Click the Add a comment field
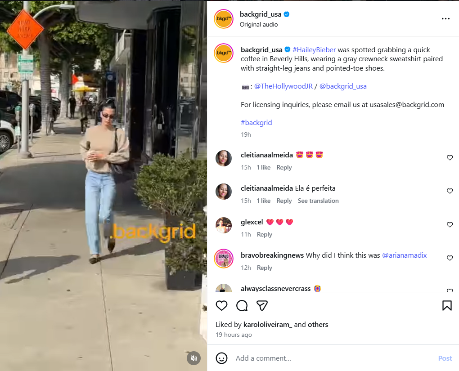The image size is (459, 371). coord(334,358)
